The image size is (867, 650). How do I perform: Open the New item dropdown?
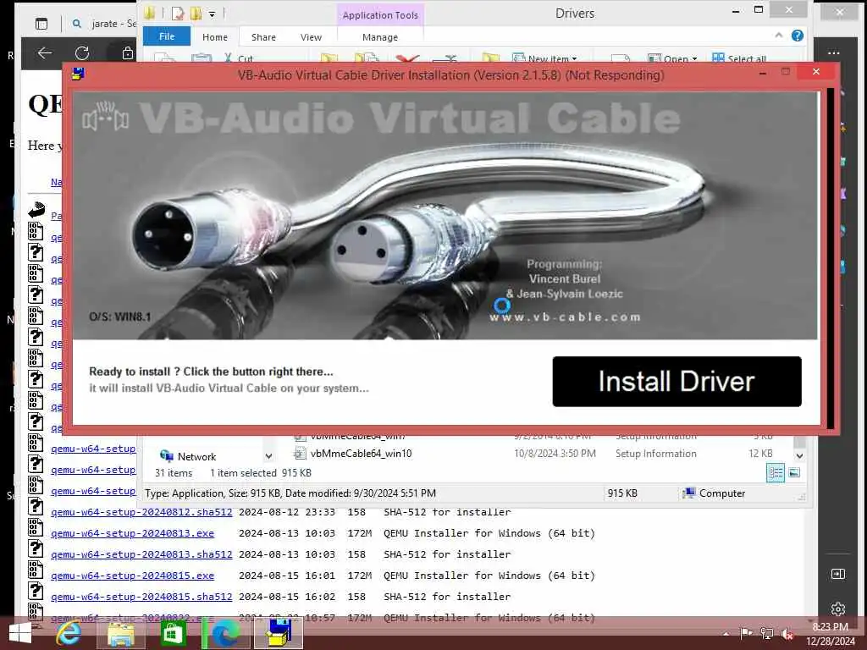click(544, 58)
